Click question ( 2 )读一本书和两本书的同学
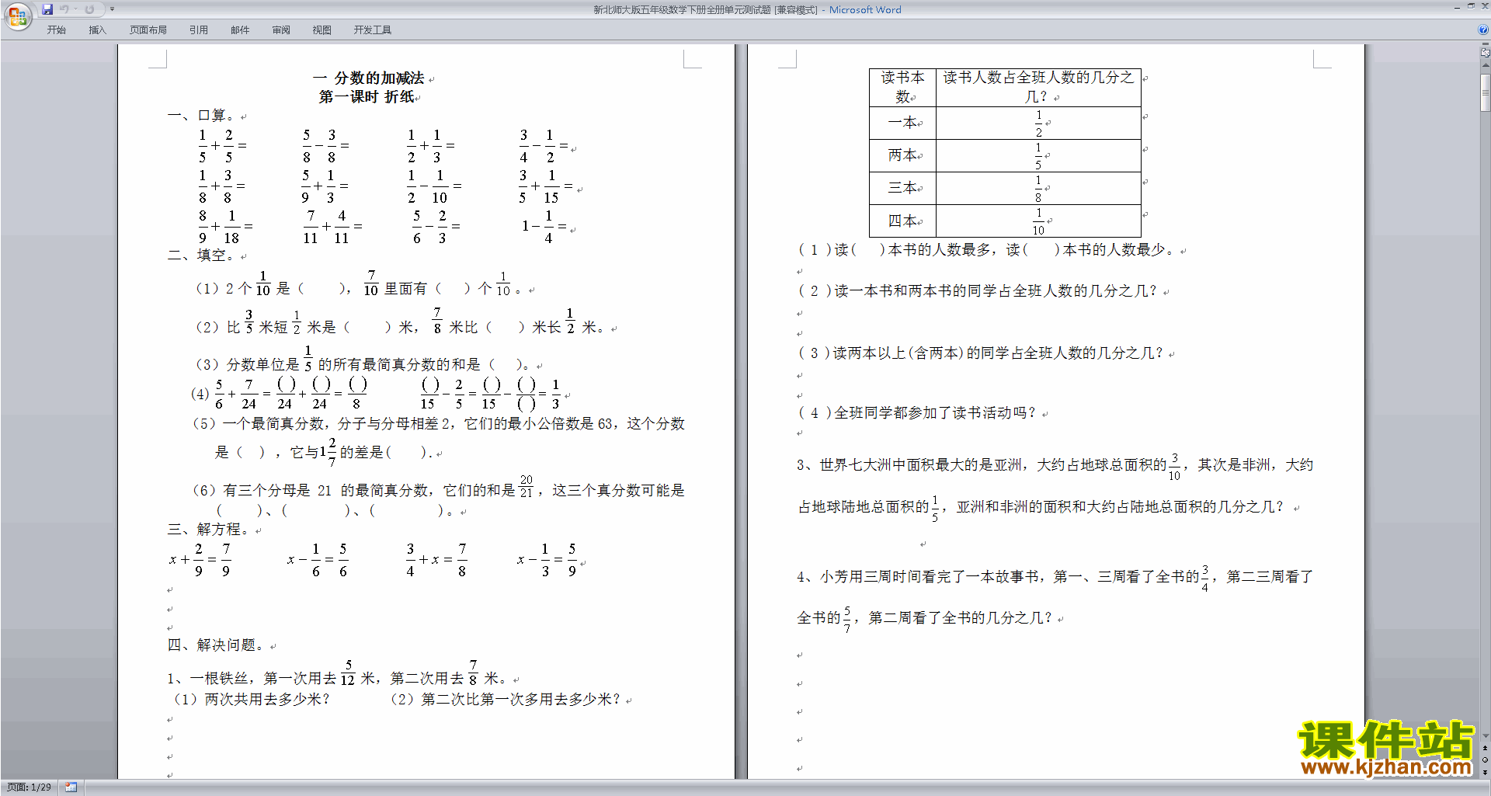1491x796 pixels. pyautogui.click(x=978, y=291)
